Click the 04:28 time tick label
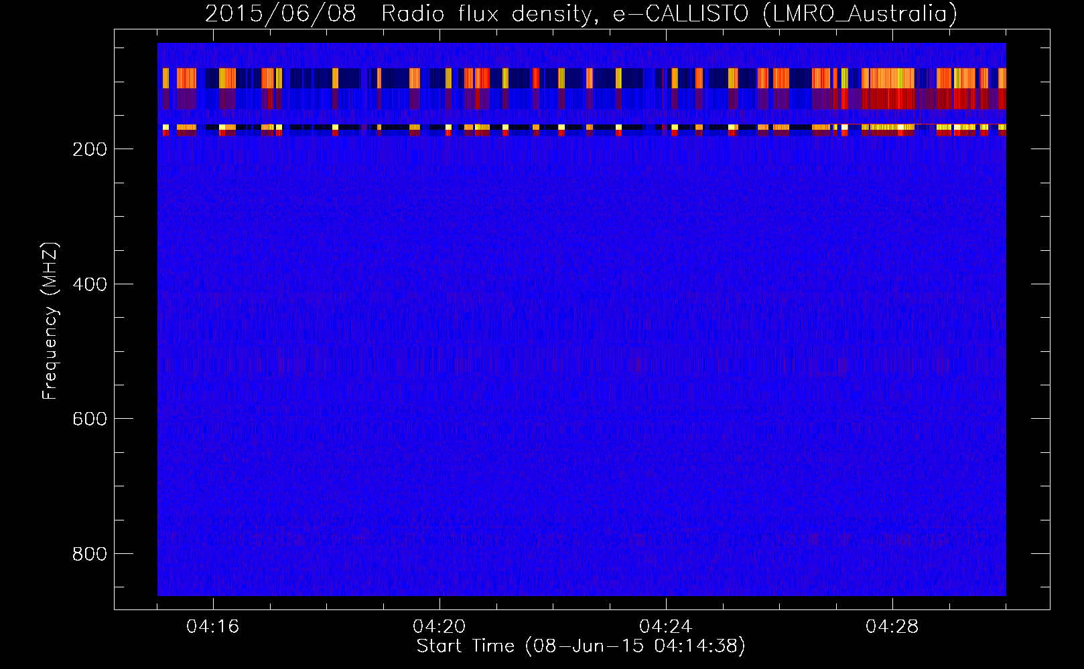Viewport: 1084px width, 669px height. tap(892, 627)
